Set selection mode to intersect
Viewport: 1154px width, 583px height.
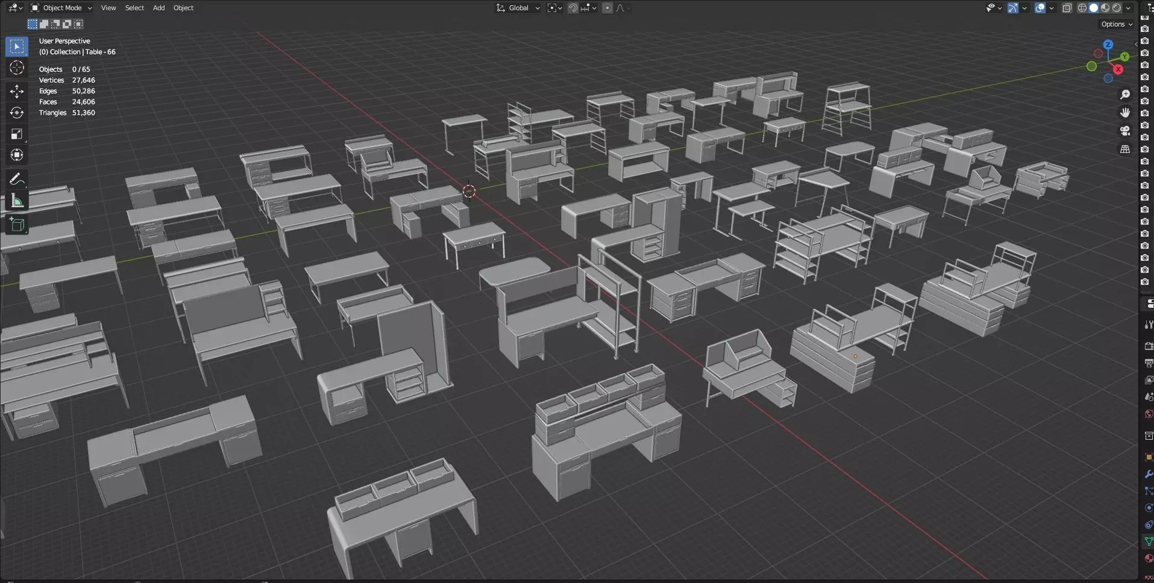(78, 24)
